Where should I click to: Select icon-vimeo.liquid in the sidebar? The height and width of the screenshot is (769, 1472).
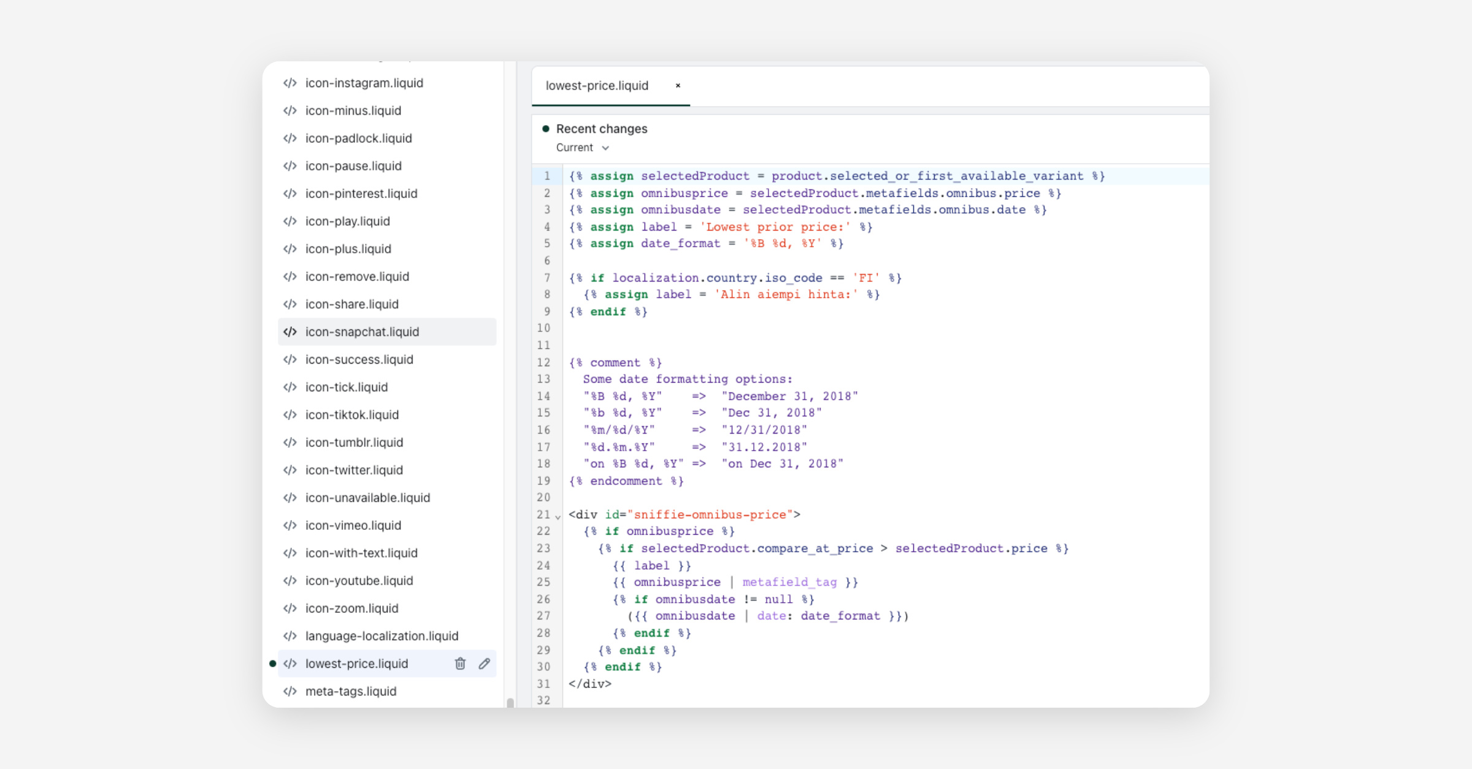[x=353, y=526]
